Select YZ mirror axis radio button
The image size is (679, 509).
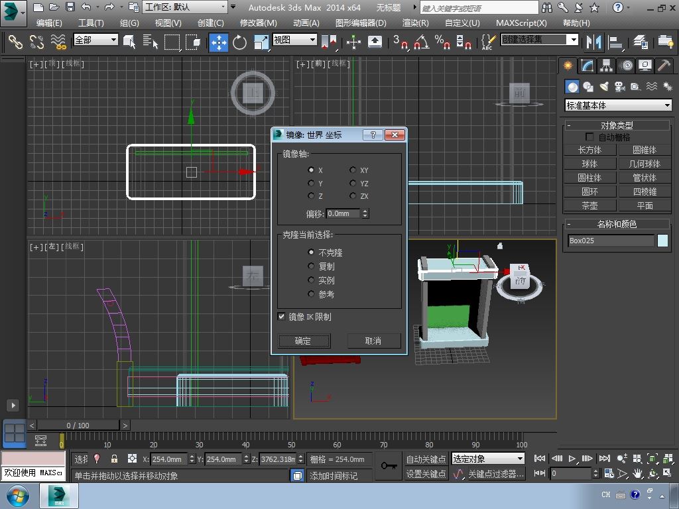pos(353,183)
